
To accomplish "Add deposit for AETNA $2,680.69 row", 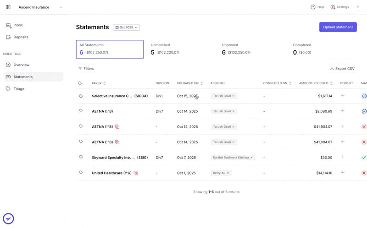I will click(x=343, y=111).
